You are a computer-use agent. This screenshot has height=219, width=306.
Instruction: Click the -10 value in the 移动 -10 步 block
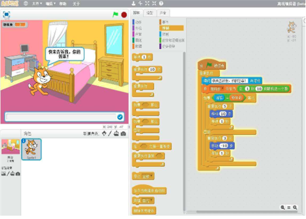223,146
